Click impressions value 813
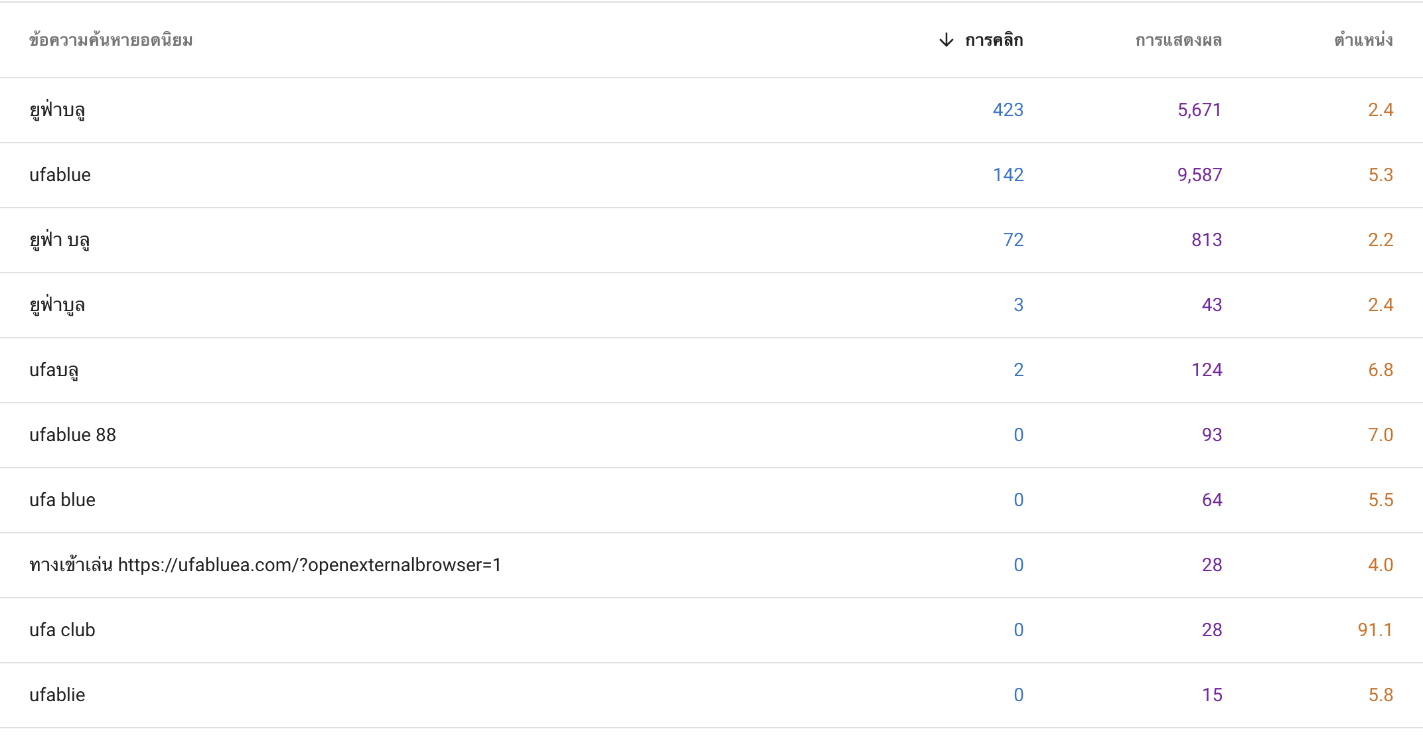The height and width of the screenshot is (735, 1423). coord(1207,240)
